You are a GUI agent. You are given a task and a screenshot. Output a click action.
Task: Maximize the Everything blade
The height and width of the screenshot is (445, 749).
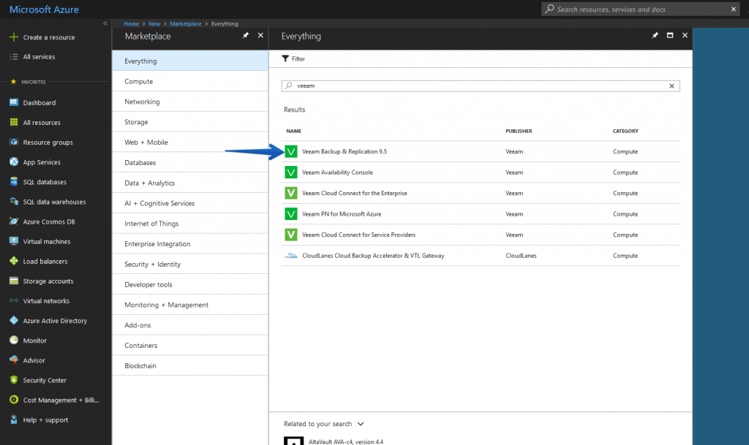tap(670, 35)
